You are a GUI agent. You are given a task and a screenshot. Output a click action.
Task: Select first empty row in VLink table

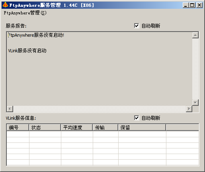tap(103, 134)
